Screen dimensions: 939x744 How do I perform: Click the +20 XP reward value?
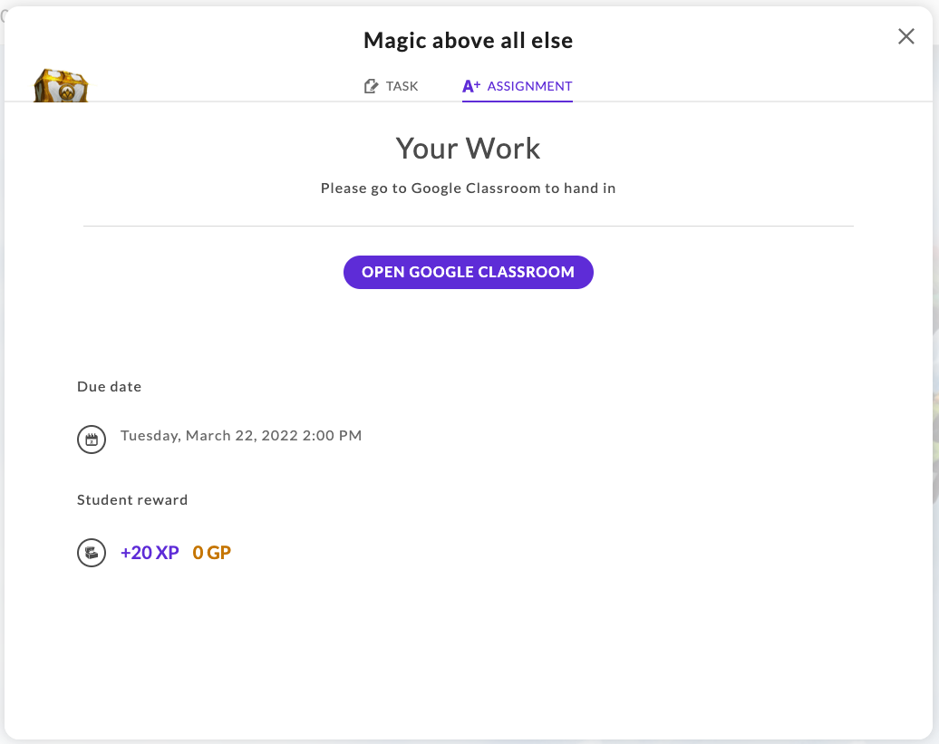(150, 553)
